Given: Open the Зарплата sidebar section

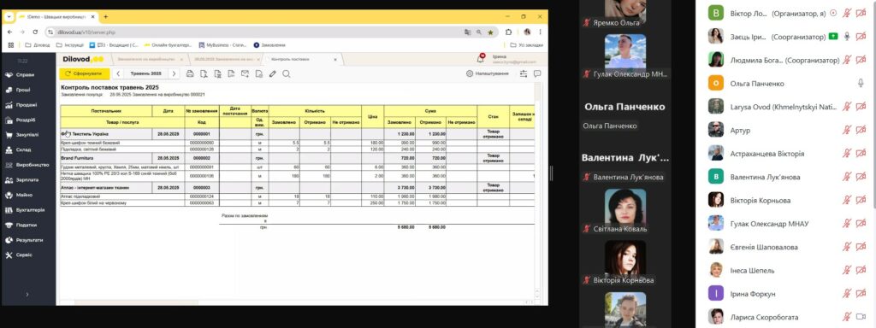Looking at the screenshot, I should [x=22, y=180].
